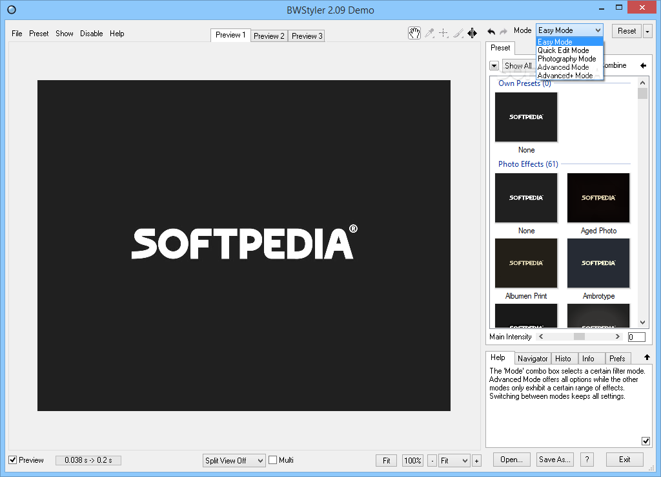Select the Ambrotype preset thumbnail
Image resolution: width=661 pixels, height=477 pixels.
click(598, 264)
